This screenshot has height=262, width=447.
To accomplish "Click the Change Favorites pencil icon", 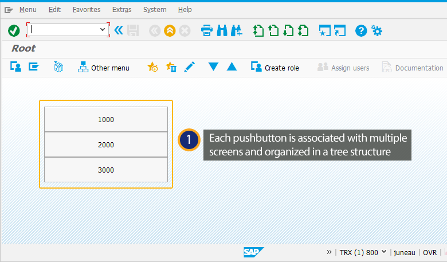I will 189,67.
